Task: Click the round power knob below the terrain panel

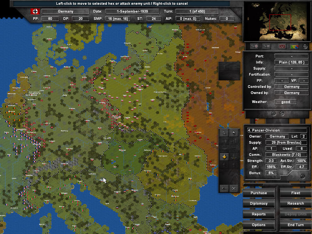Action: coord(274,113)
